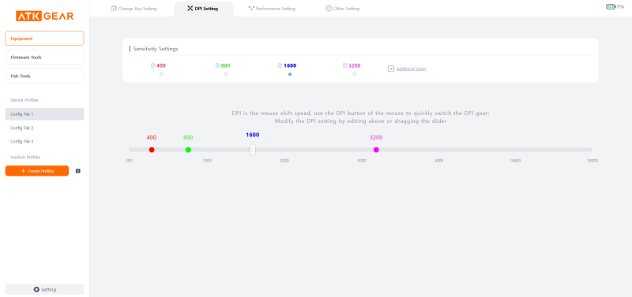Screen dimensions: 632x297
Task: Click the 1600 DPI slider handle
Action: [x=252, y=150]
